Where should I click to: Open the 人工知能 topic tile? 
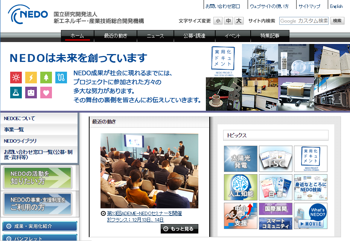[x=240, y=187]
